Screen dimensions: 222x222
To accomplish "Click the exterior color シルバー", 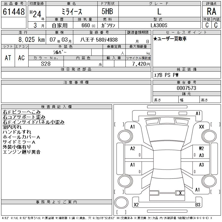I will pyautogui.click(x=60, y=52).
